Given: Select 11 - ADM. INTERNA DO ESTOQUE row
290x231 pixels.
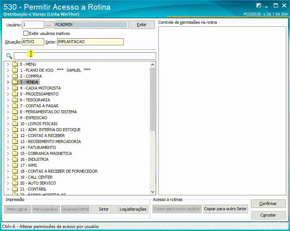Looking at the screenshot, I should tap(50, 130).
